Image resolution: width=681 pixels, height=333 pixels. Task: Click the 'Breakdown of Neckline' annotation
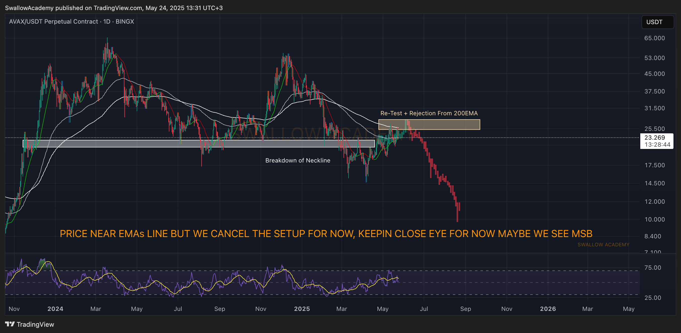pos(298,160)
